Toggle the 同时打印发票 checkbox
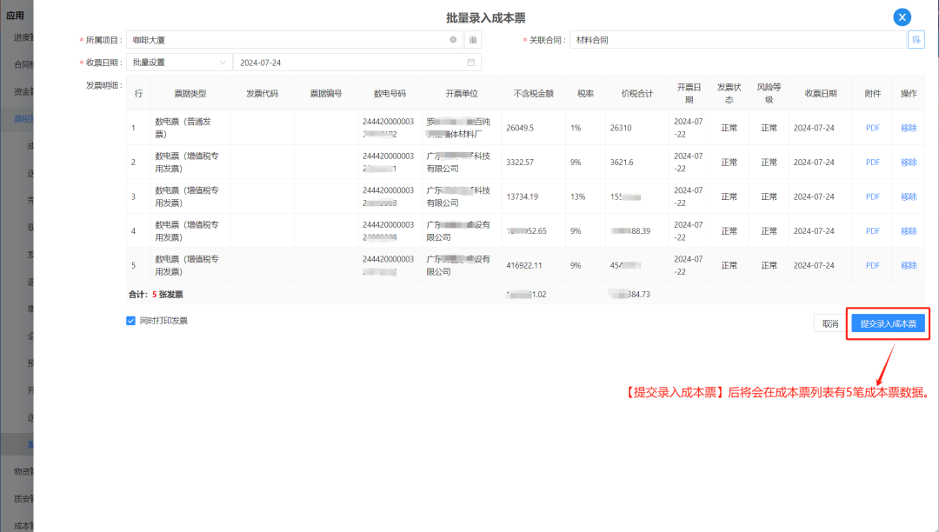 click(131, 321)
